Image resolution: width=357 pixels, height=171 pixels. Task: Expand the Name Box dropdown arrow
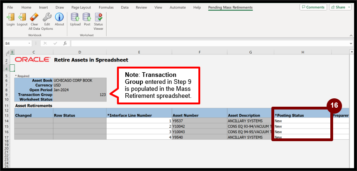point(29,43)
